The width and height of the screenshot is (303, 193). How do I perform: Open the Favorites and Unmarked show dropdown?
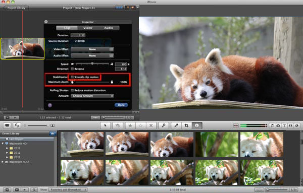pos(68,189)
